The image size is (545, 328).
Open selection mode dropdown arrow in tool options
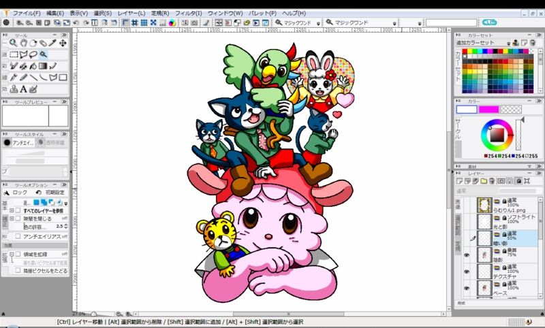tap(65, 203)
